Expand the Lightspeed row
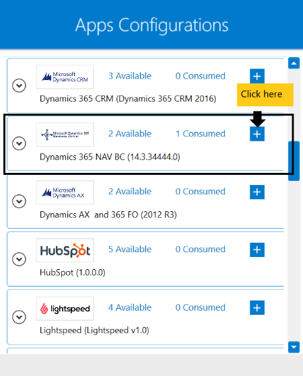Viewport: 303px width, 376px height. (20, 317)
